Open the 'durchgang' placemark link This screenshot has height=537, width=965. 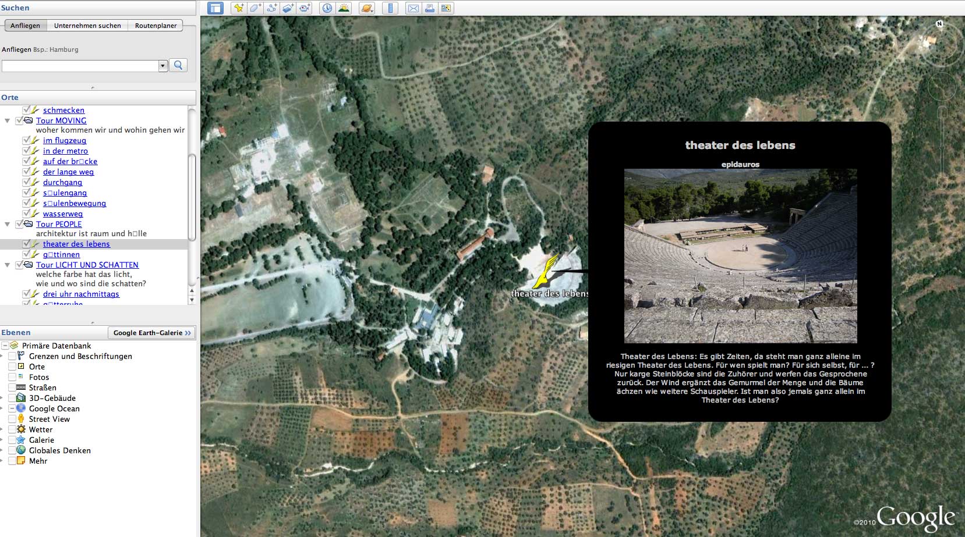tap(62, 182)
